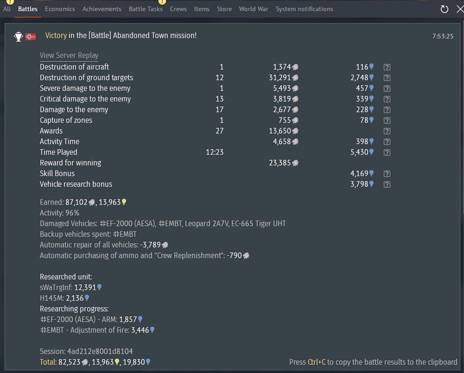Open the Economics tab
464x373 pixels.
(x=60, y=9)
